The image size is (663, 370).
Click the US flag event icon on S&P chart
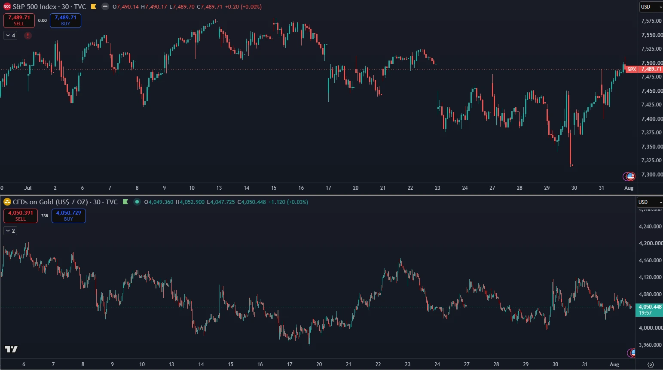(630, 176)
